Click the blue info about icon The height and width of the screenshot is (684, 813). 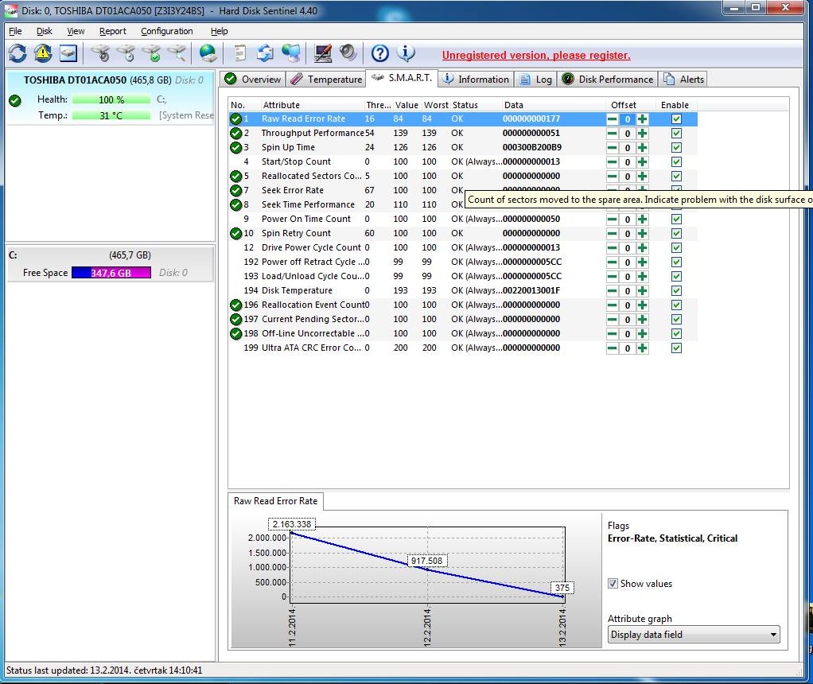coord(406,53)
